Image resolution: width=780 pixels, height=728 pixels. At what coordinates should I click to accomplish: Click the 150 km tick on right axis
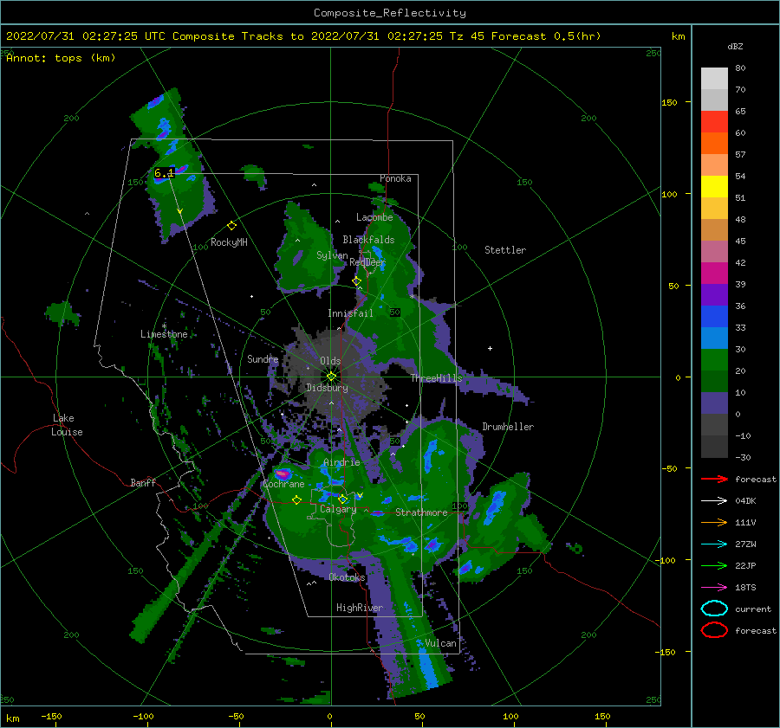tap(669, 102)
